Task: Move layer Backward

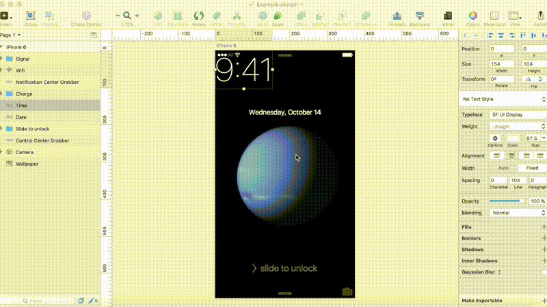Action: pyautogui.click(x=420, y=16)
